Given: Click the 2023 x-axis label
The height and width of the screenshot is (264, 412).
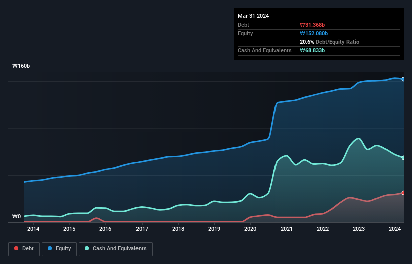Looking at the screenshot, I should [x=359, y=229].
